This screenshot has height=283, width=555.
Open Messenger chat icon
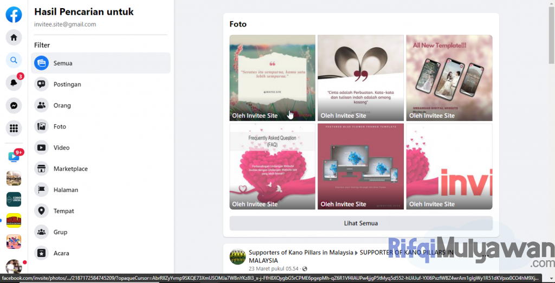[14, 106]
